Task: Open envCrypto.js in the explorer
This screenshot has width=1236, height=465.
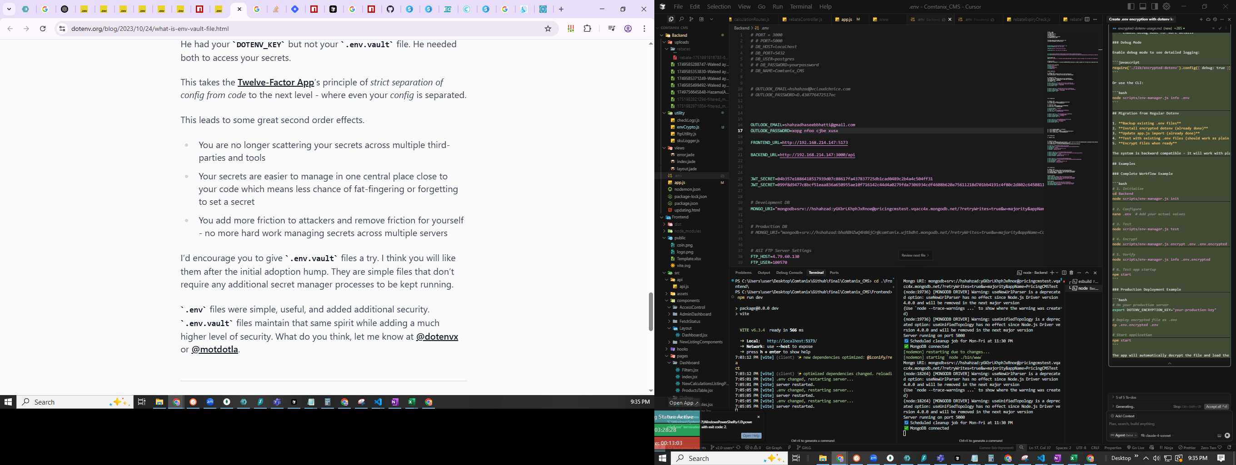Action: point(688,128)
